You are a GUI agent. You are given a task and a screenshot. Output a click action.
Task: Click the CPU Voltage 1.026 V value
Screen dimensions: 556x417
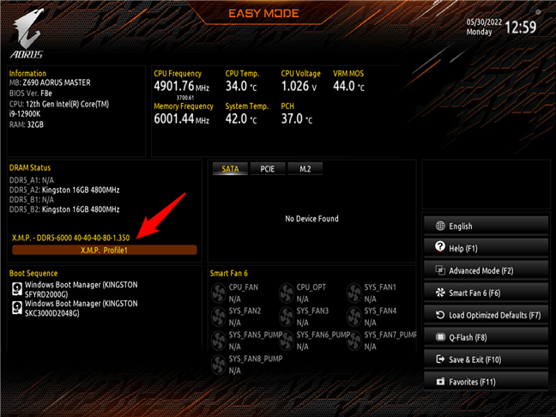click(x=299, y=86)
